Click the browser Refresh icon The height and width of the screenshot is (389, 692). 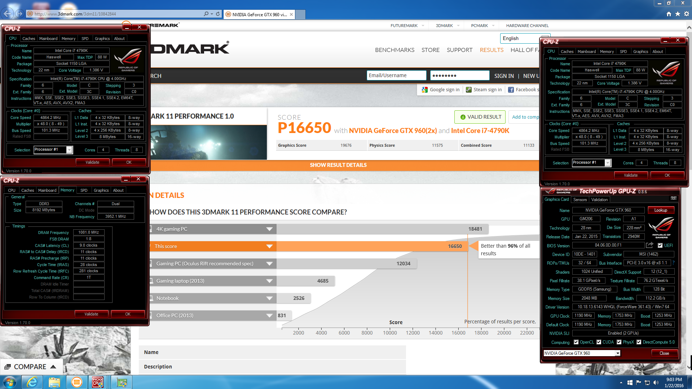click(x=218, y=14)
